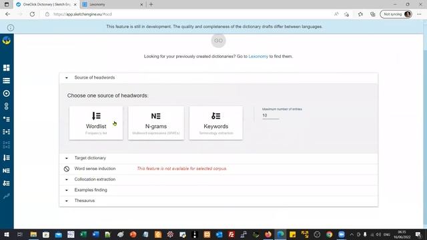Open the Word Sketch target icon in sidebar
The height and width of the screenshot is (240, 427).
tap(6, 93)
